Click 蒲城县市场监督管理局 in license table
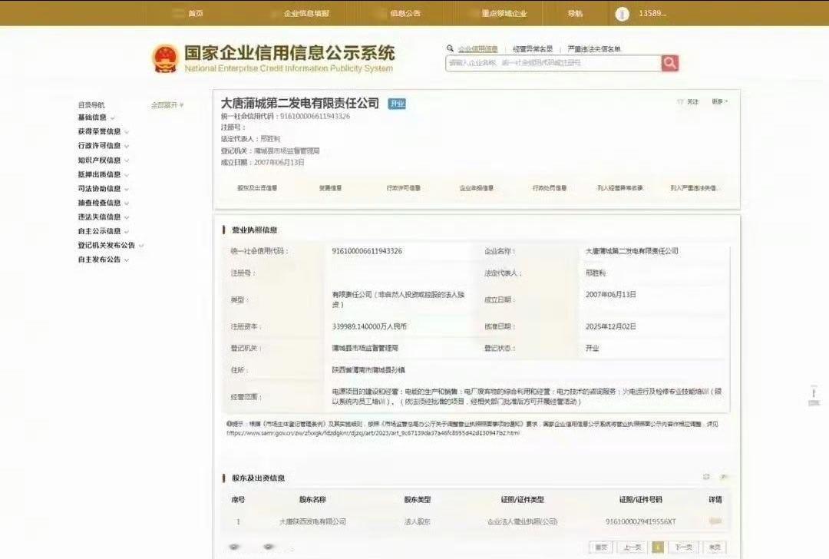This screenshot has width=829, height=559. tap(365, 348)
